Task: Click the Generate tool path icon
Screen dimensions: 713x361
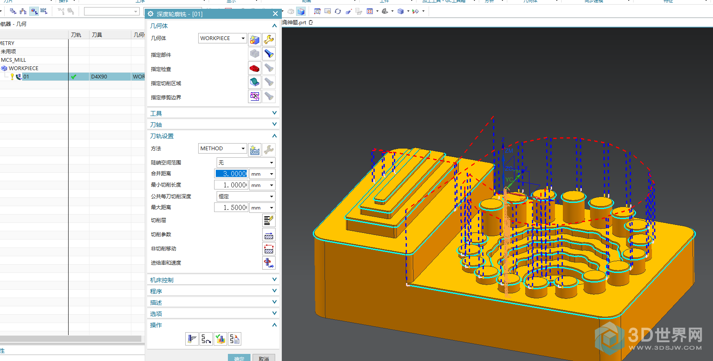Action: point(192,339)
